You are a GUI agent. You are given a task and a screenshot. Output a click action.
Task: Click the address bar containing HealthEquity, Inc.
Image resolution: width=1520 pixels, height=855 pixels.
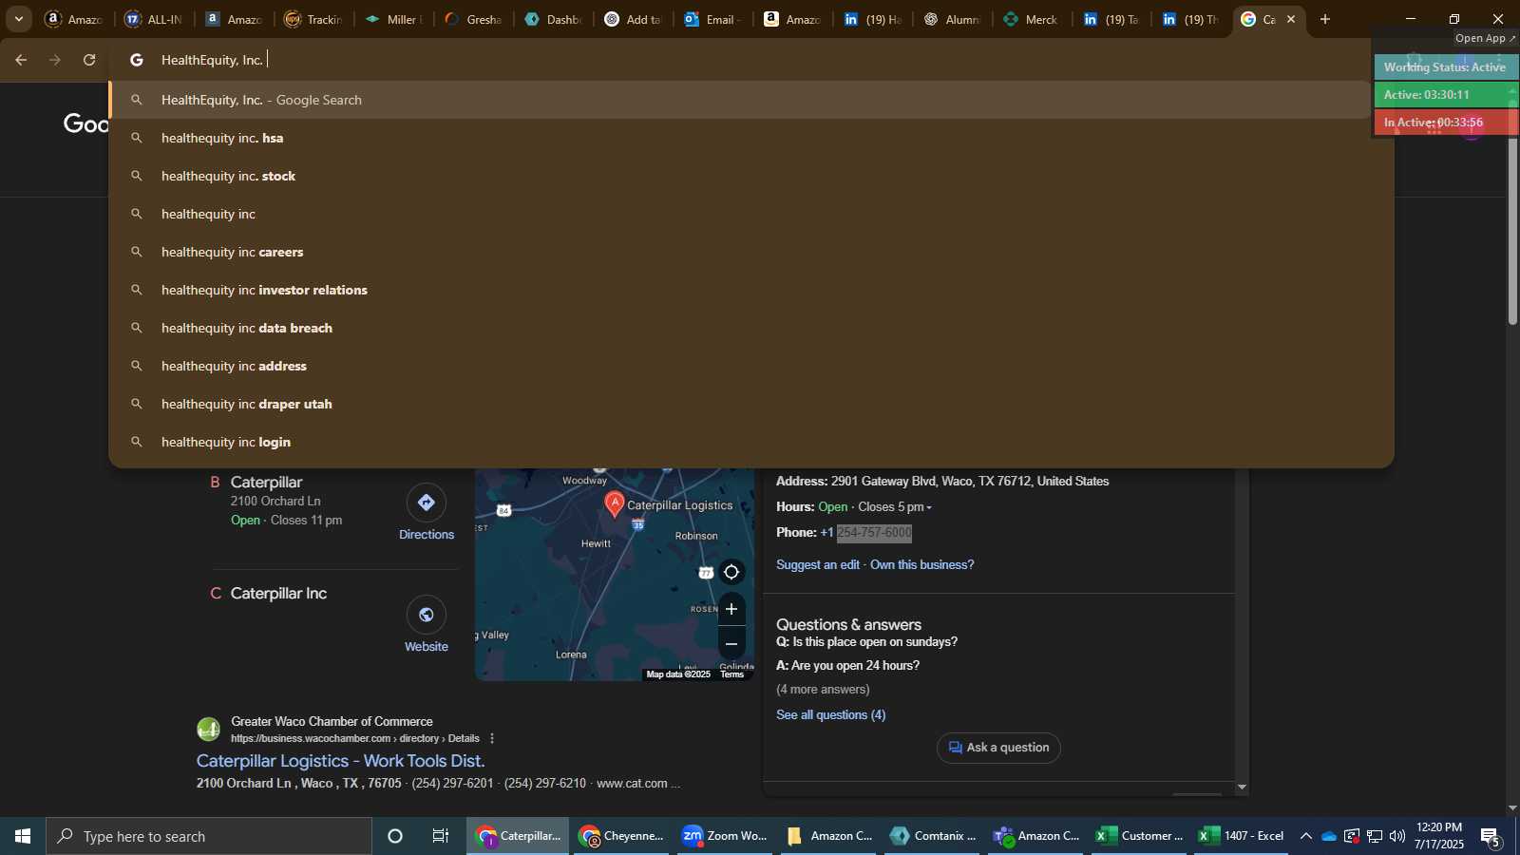click(741, 60)
